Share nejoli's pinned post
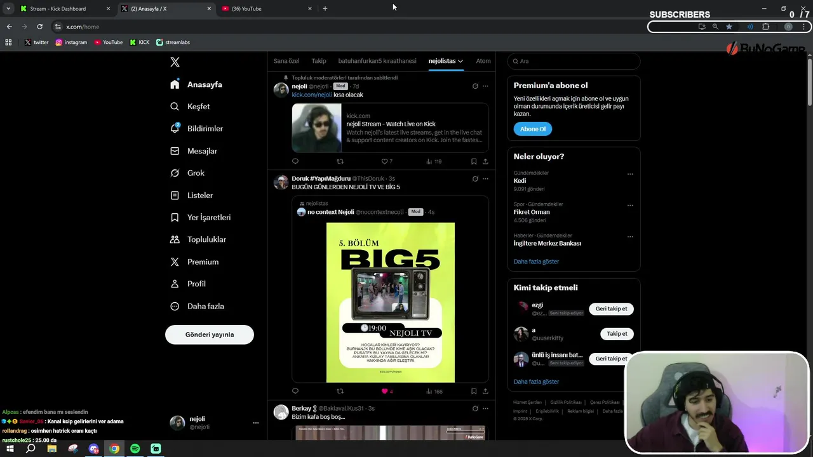 (485, 161)
